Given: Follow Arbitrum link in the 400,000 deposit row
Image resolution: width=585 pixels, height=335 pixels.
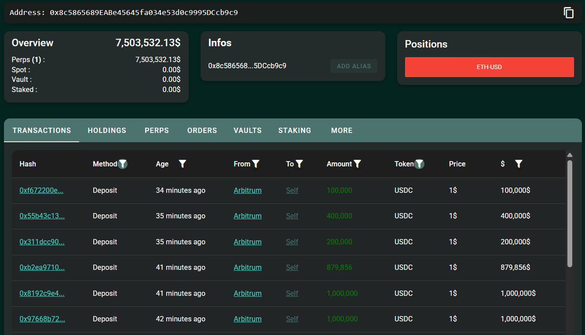Looking at the screenshot, I should [x=248, y=216].
